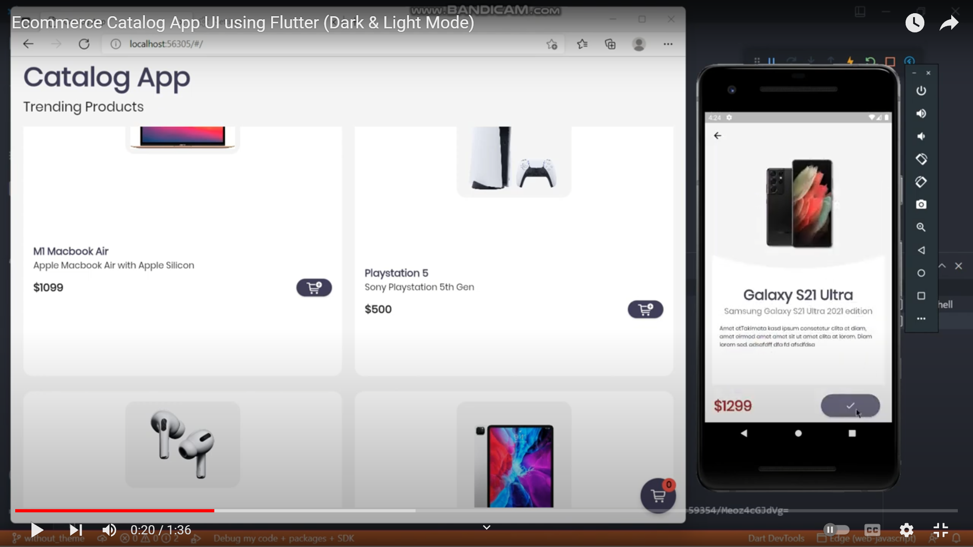
Task: View site information icon in address bar
Action: 116,44
